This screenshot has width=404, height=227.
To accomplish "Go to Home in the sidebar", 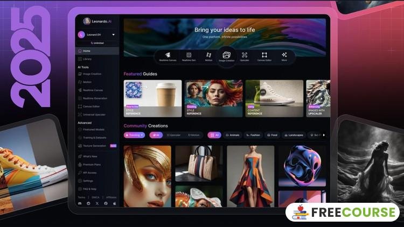I will pyautogui.click(x=97, y=51).
